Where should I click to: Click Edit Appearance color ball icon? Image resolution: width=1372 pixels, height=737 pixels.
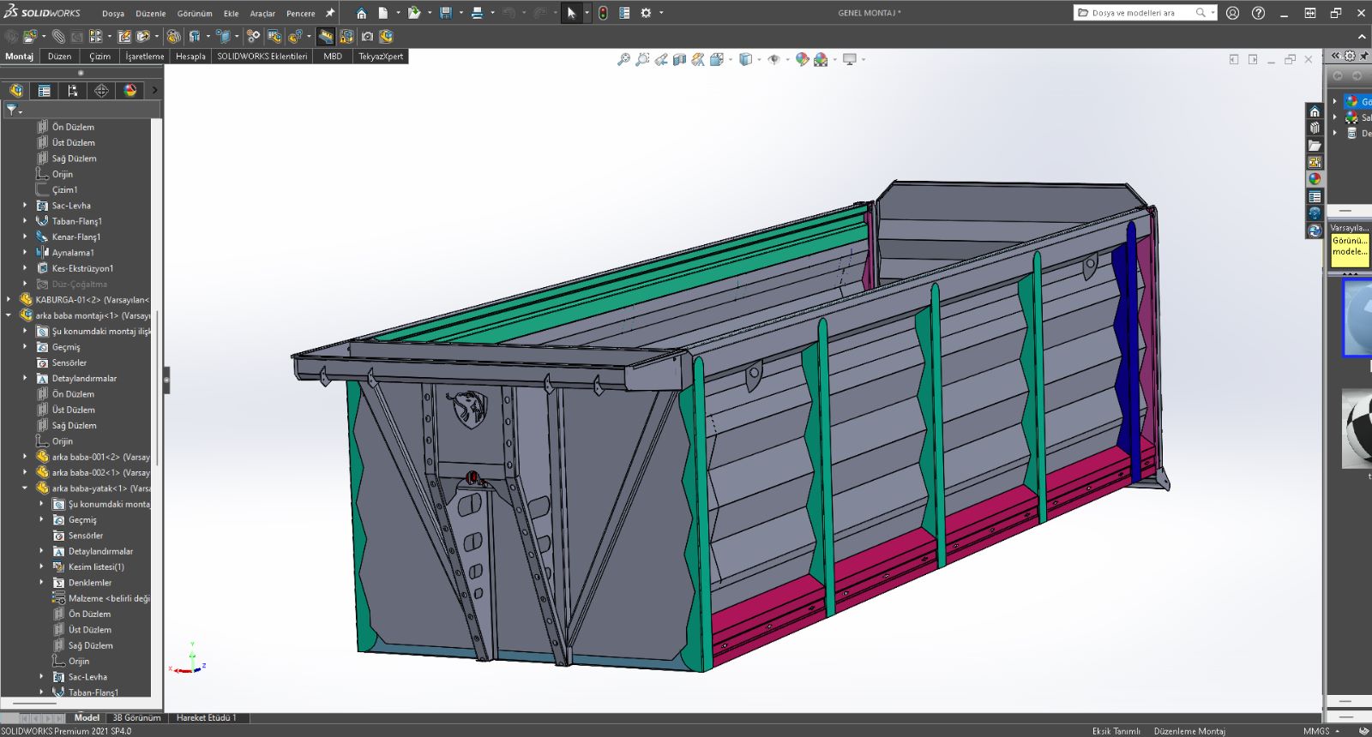pos(802,59)
